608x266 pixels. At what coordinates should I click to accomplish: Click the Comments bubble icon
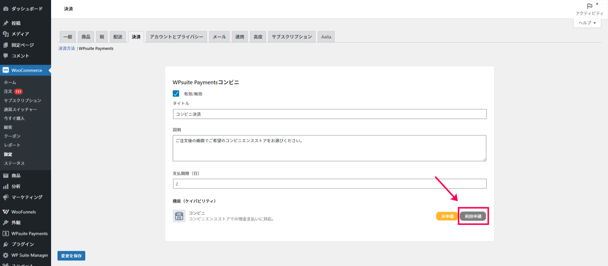[6, 56]
